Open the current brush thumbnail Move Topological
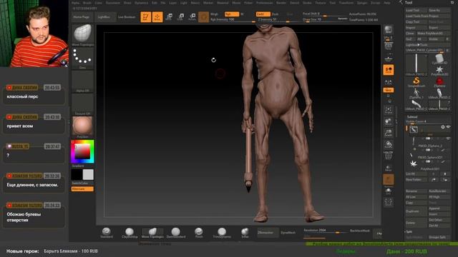The image size is (458, 257). point(83,35)
